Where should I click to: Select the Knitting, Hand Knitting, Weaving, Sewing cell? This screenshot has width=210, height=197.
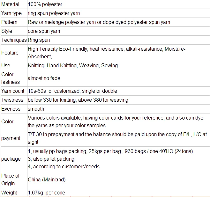[73, 65]
